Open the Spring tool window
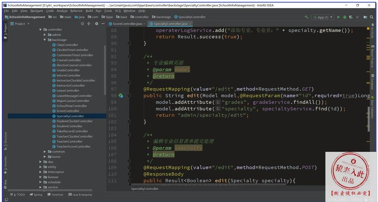 tap(36, 195)
